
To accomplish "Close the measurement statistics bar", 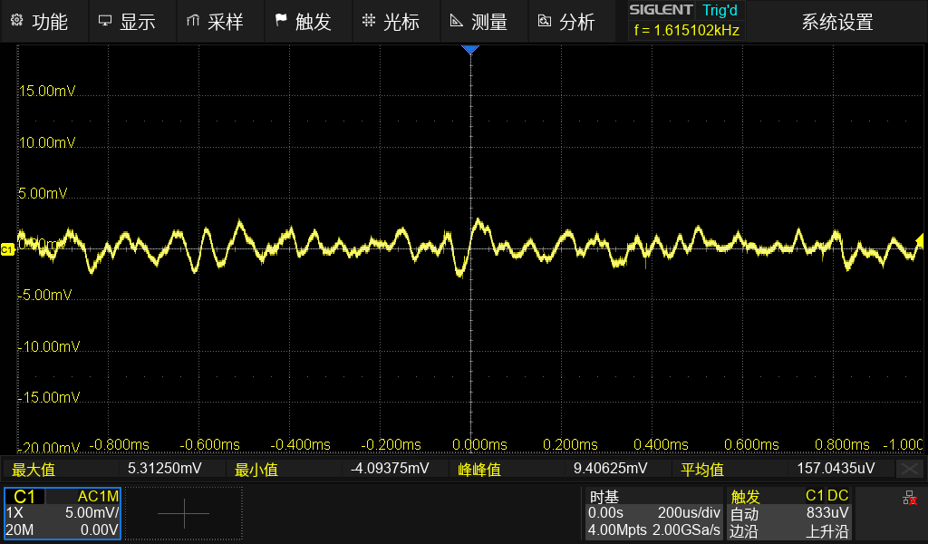I will (x=910, y=470).
